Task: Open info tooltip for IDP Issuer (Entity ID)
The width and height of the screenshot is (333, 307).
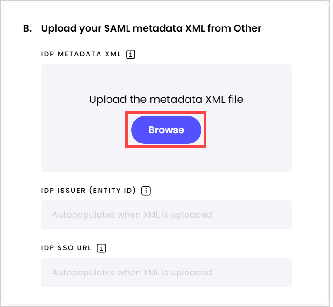Action: point(146,191)
